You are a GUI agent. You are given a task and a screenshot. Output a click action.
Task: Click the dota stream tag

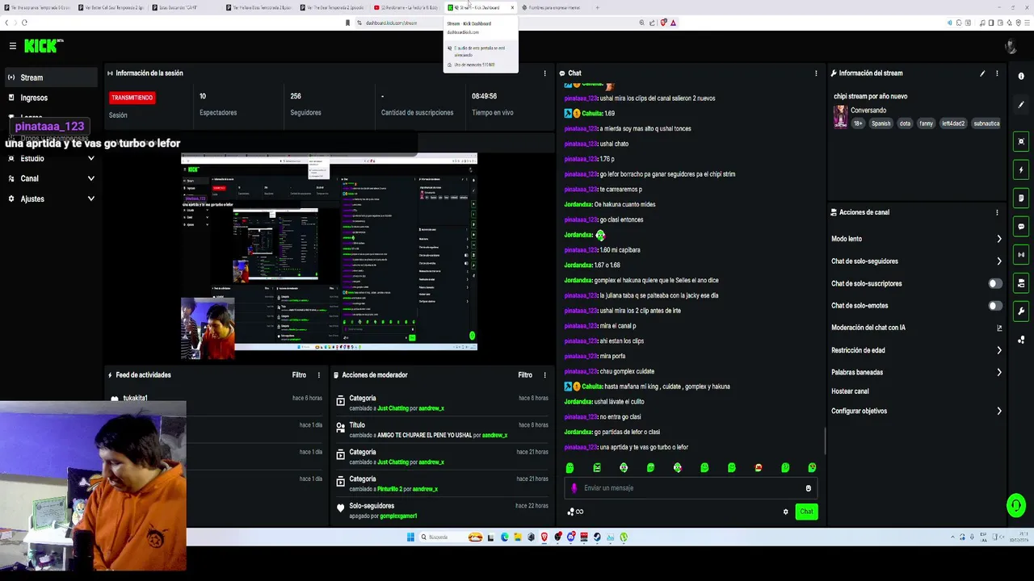click(905, 123)
